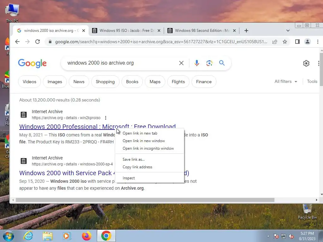This screenshot has width=323, height=242.
Task: Reload the current Google search page
Action: point(38,42)
